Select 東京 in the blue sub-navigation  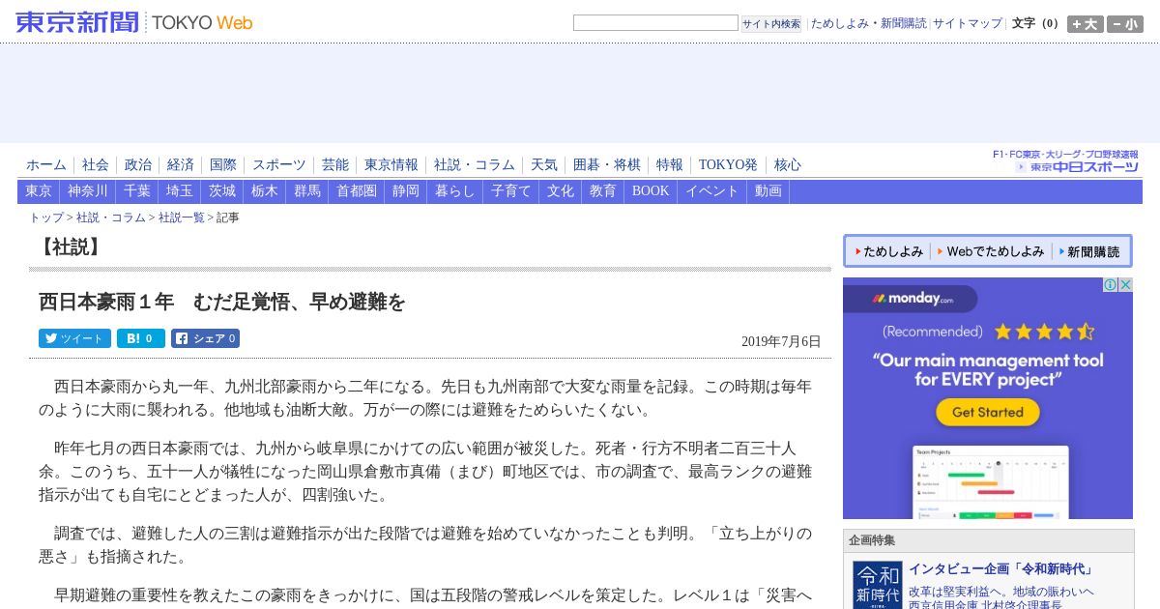(39, 191)
